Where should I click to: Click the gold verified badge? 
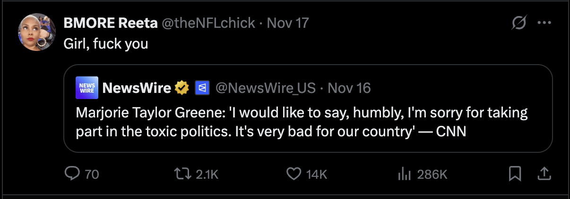click(182, 88)
